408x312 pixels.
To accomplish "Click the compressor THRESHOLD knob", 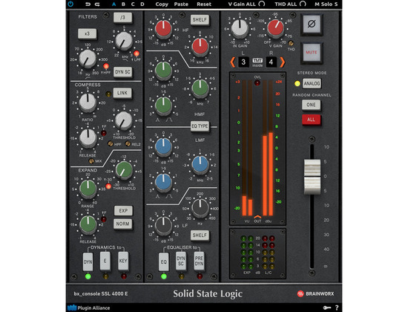I will [x=124, y=120].
